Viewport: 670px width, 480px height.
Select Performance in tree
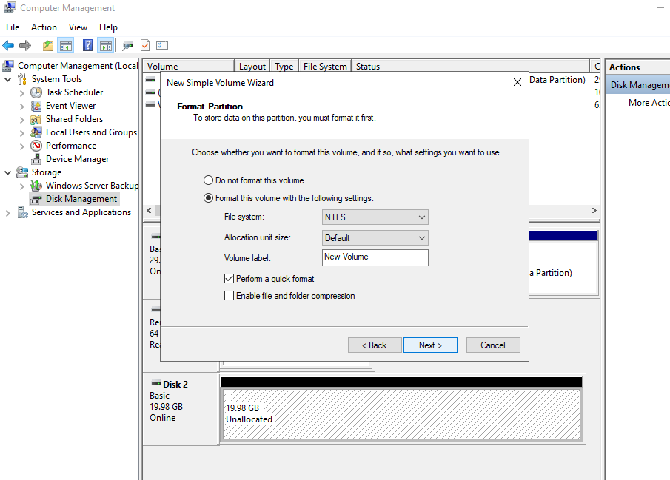click(71, 146)
